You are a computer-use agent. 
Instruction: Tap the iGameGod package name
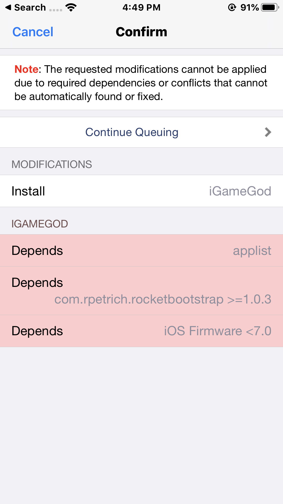tap(240, 191)
